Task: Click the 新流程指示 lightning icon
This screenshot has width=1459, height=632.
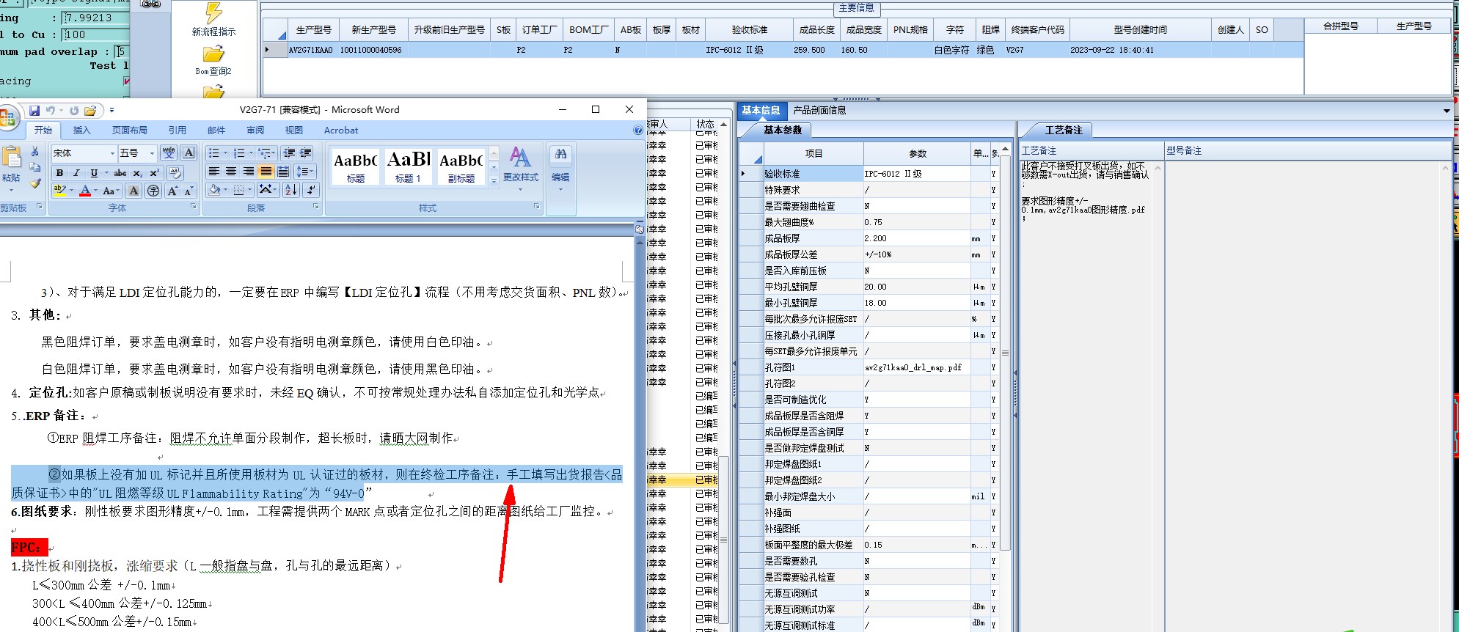Action: pyautogui.click(x=213, y=12)
